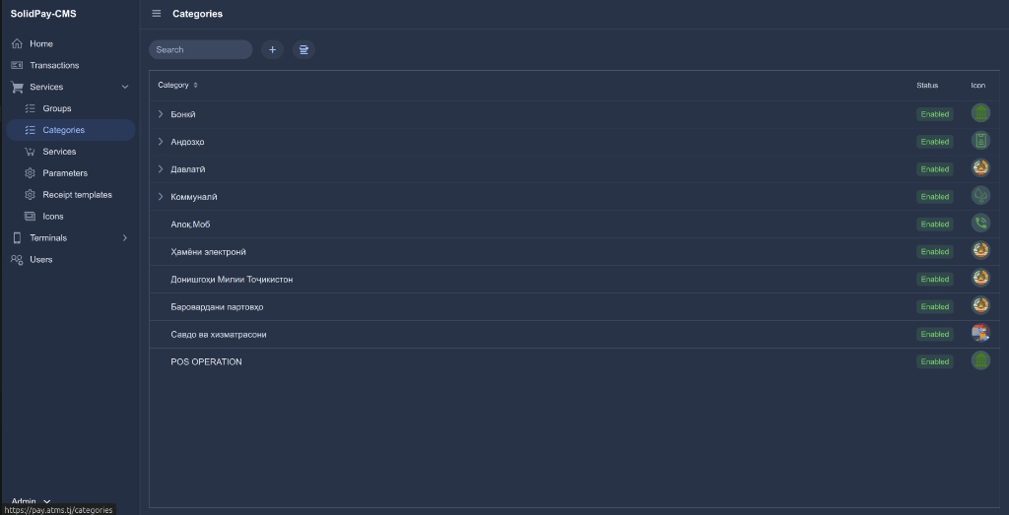Click the hamburger menu icon beside Categories title
Image resolution: width=1009 pixels, height=515 pixels.
tap(157, 14)
